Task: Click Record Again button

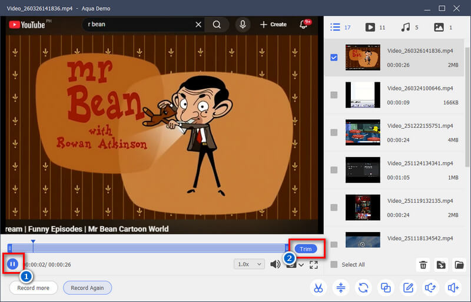Action: coord(87,288)
